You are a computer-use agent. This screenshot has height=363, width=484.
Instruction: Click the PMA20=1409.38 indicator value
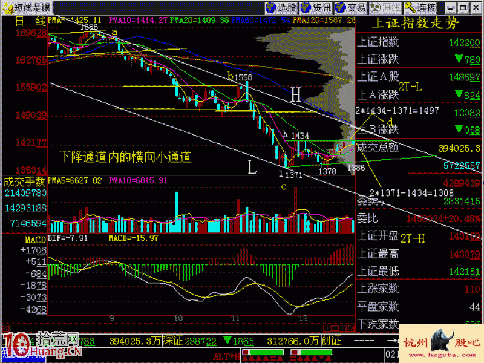199,21
